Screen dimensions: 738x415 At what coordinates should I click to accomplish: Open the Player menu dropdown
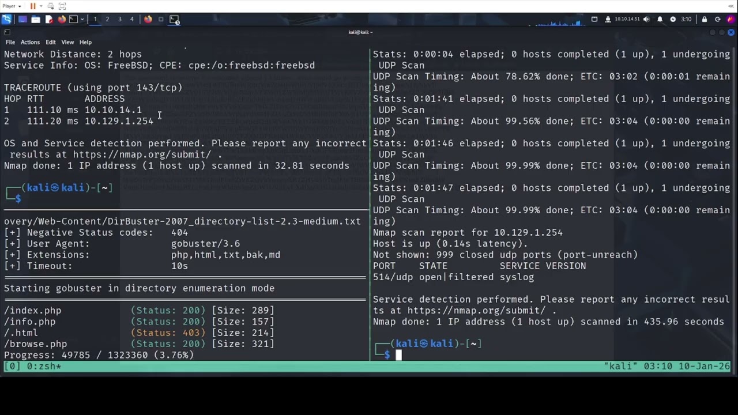pyautogui.click(x=10, y=6)
